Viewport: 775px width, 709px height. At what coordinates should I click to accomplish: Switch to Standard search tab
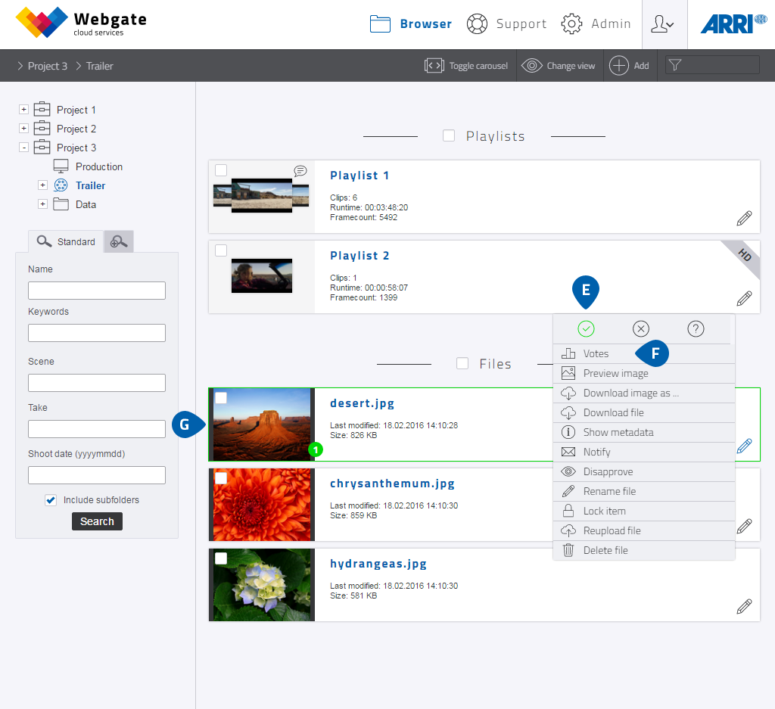tap(66, 241)
